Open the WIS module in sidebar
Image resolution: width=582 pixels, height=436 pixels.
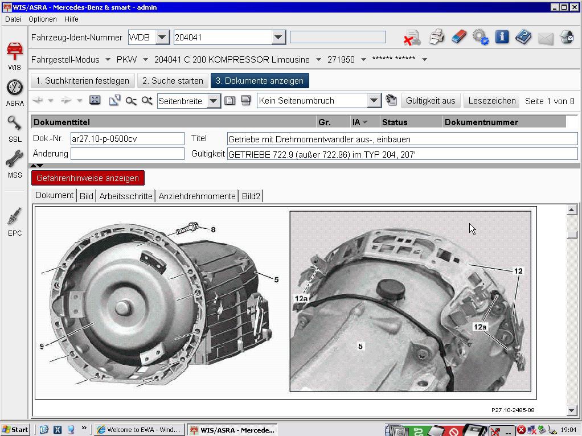14,56
